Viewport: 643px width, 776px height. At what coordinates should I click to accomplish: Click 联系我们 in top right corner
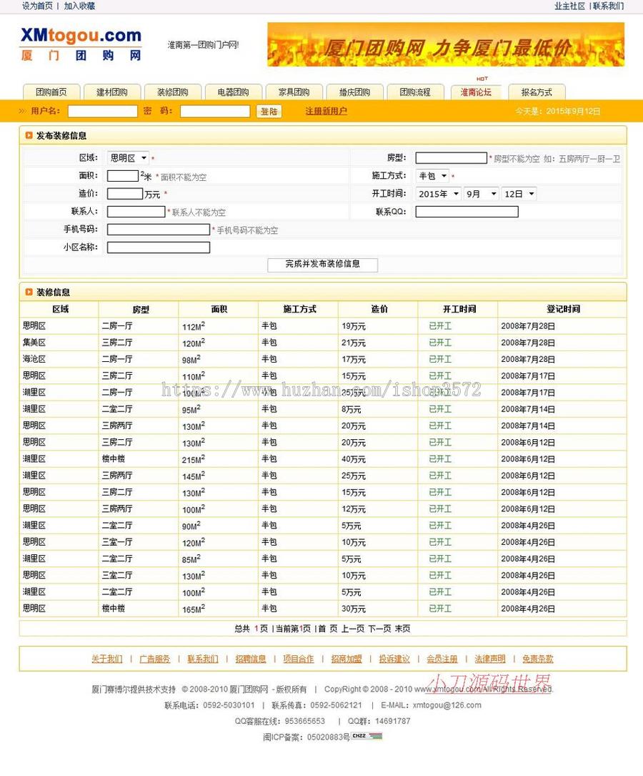pyautogui.click(x=609, y=6)
